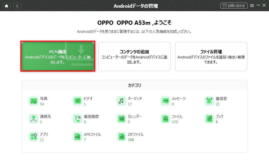Go back with the left arrow button
The image size is (269, 160).
click(17, 6)
